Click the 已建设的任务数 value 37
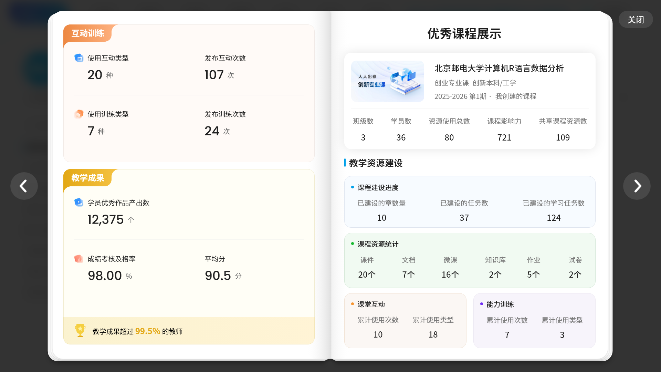Image resolution: width=661 pixels, height=372 pixels. click(464, 218)
